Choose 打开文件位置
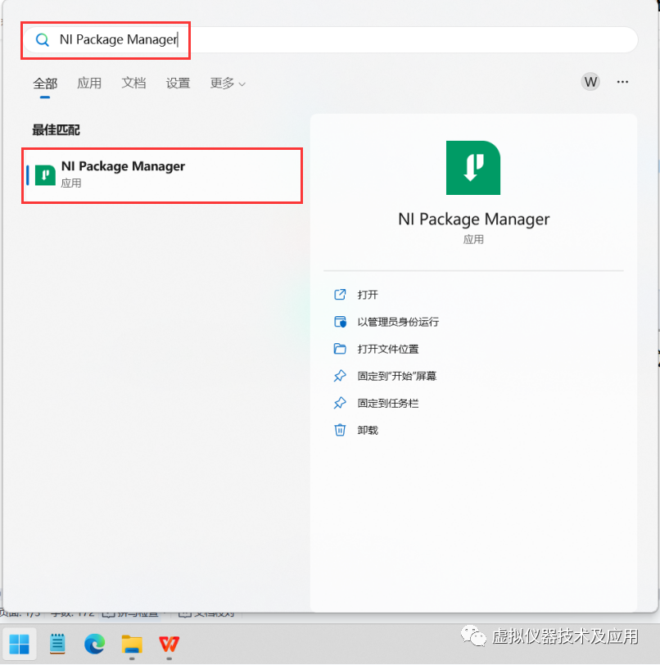Viewport: 660px width, 665px height. 387,349
